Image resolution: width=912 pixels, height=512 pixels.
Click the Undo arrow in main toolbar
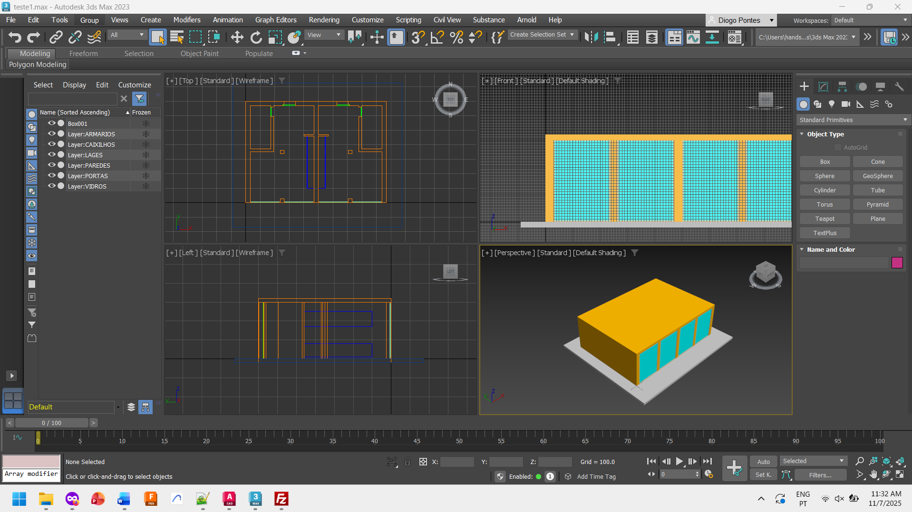(x=15, y=37)
